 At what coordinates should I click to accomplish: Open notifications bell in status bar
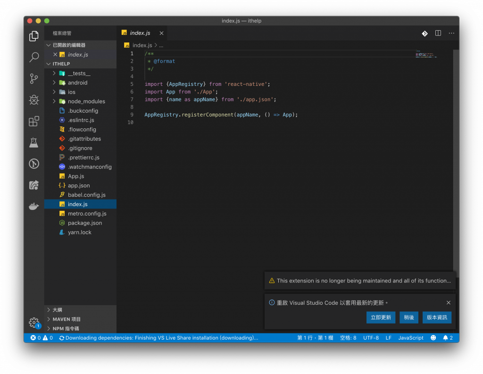pos(448,338)
